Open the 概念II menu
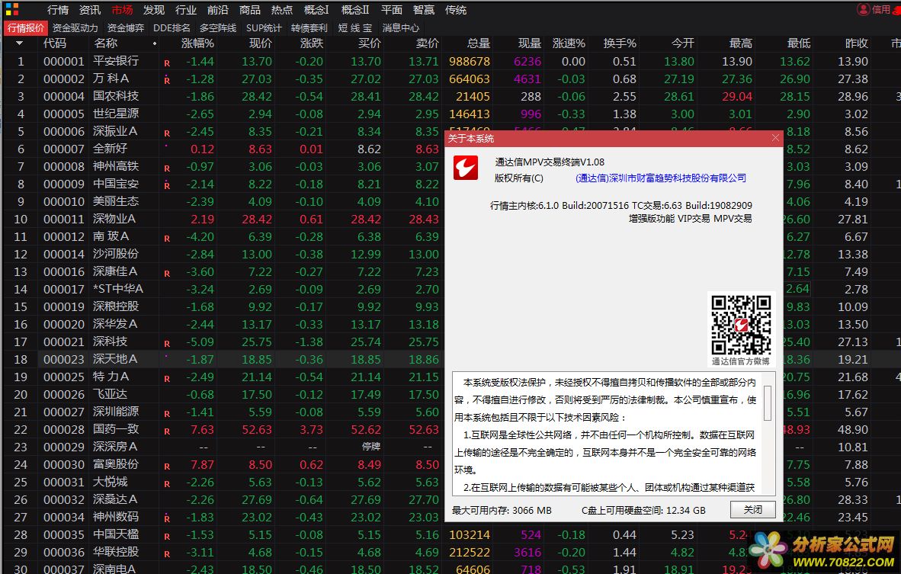 click(355, 10)
